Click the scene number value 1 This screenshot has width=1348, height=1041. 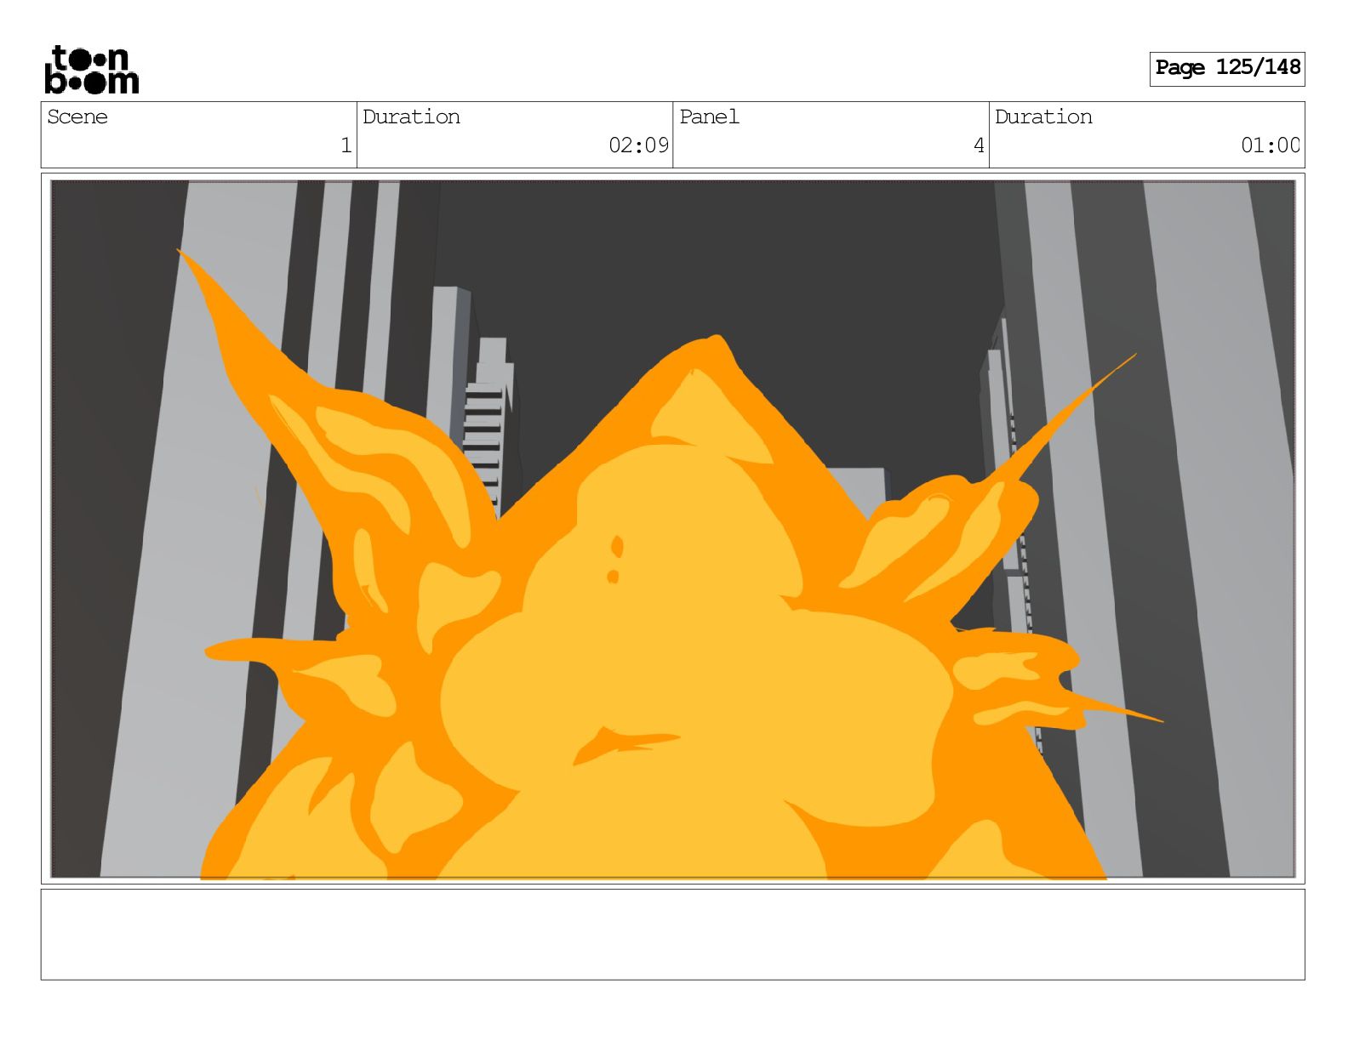[x=346, y=145]
